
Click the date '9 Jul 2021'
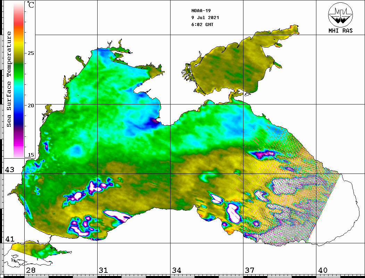pos(205,18)
